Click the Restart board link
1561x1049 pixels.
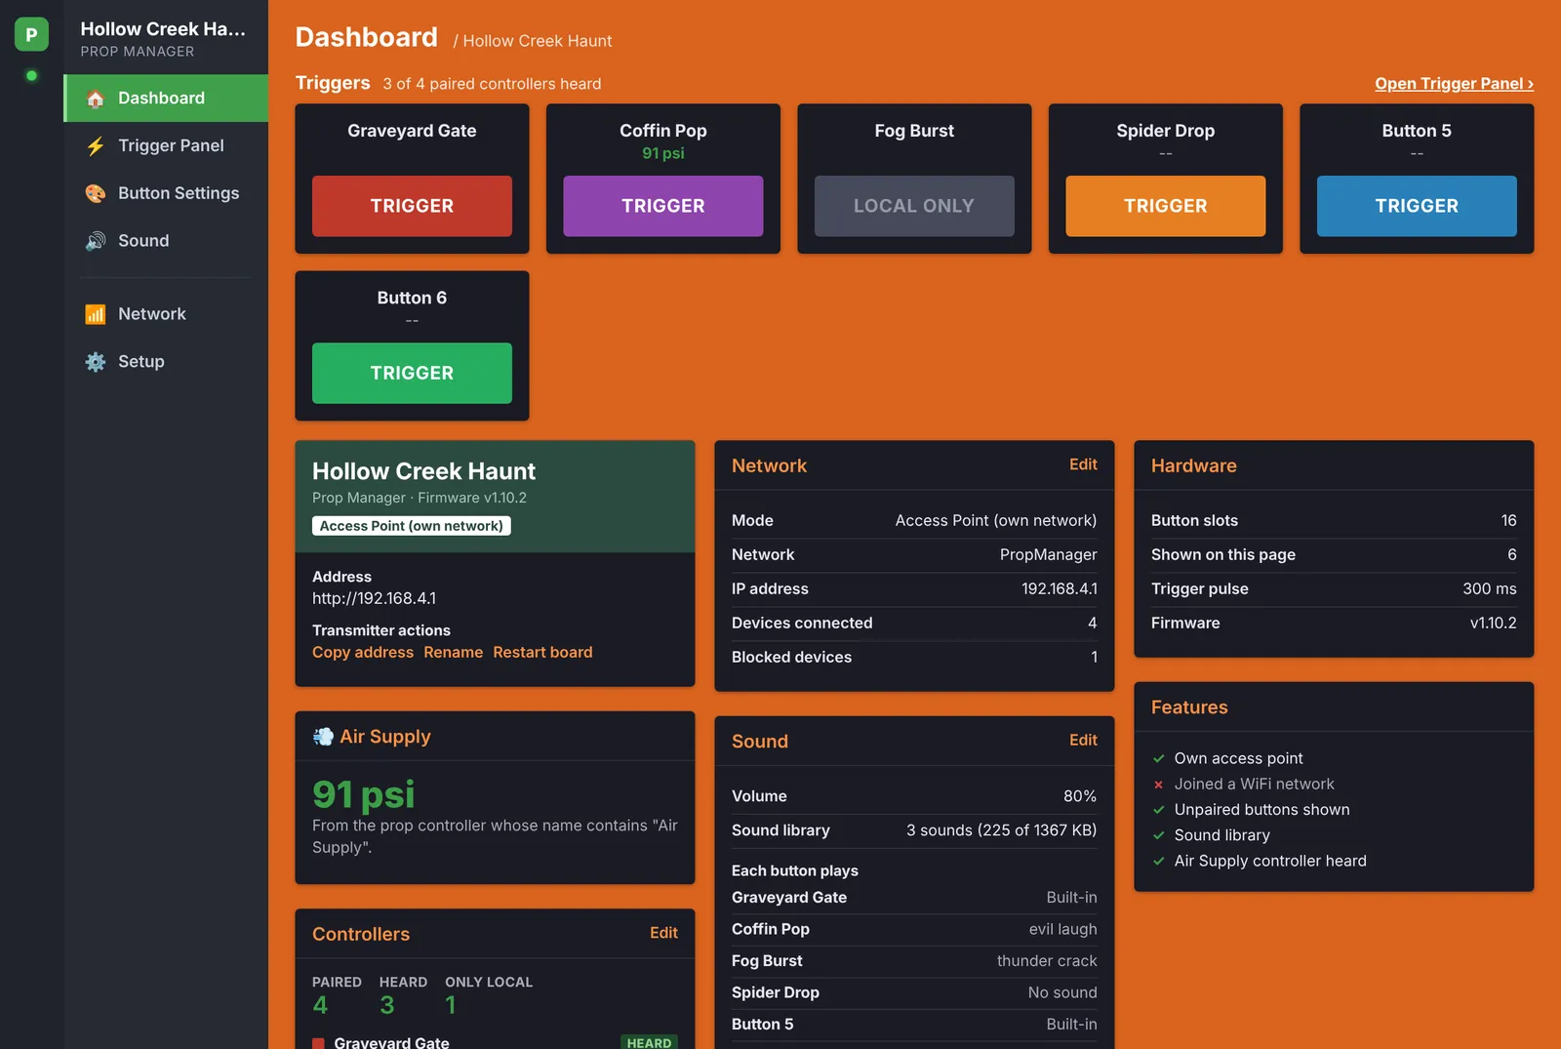point(542,653)
